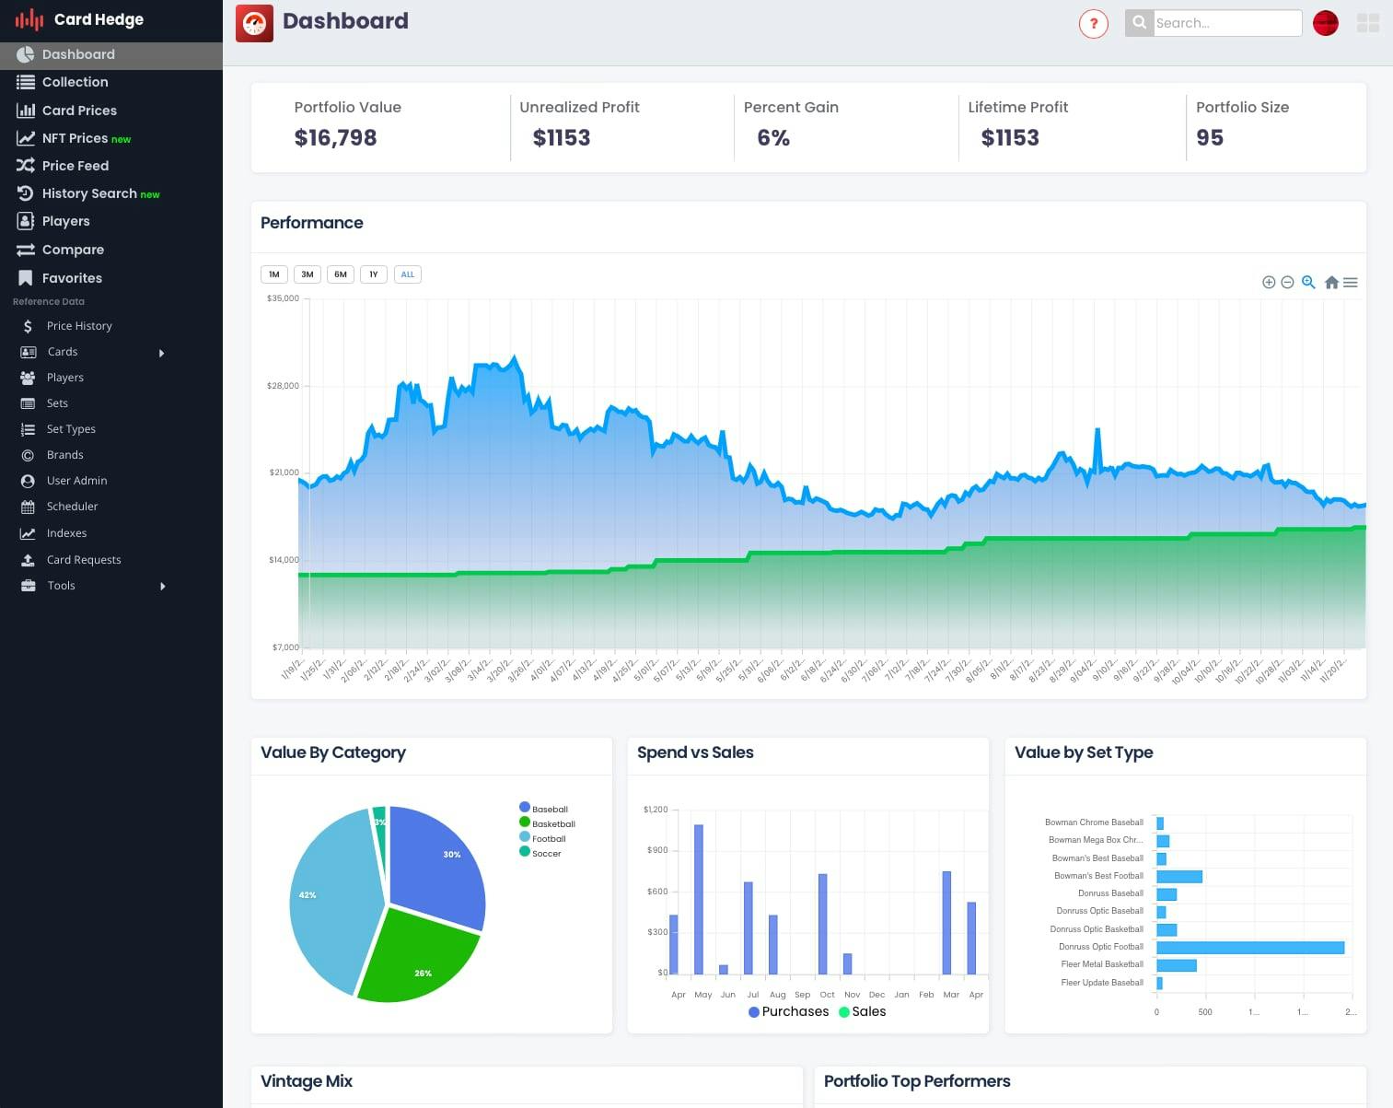This screenshot has height=1108, width=1393.
Task: Select the 1M time range button
Action: [x=274, y=274]
